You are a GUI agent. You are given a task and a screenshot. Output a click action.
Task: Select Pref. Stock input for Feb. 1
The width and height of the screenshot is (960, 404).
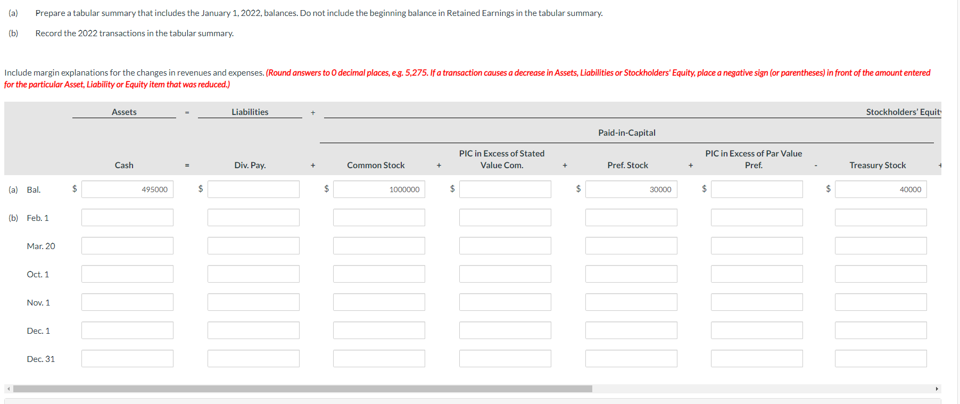tap(631, 217)
